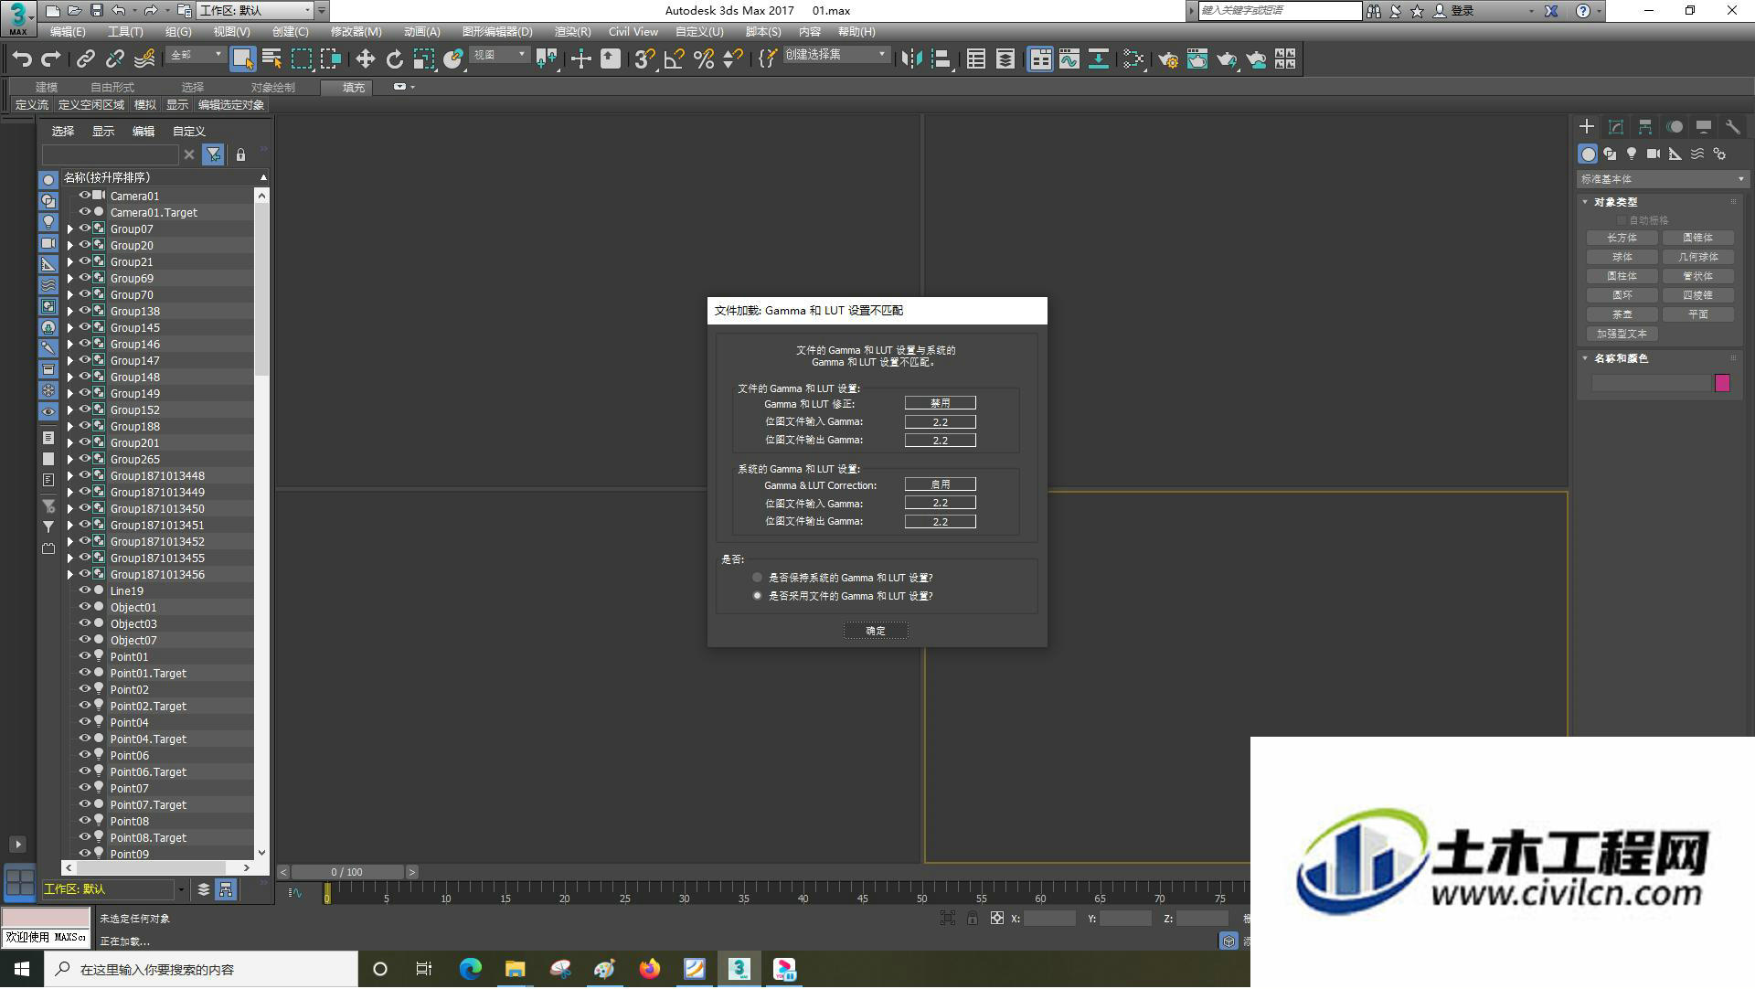1755x989 pixels.
Task: Click the 球体 sphere primitive button
Action: pyautogui.click(x=1622, y=257)
